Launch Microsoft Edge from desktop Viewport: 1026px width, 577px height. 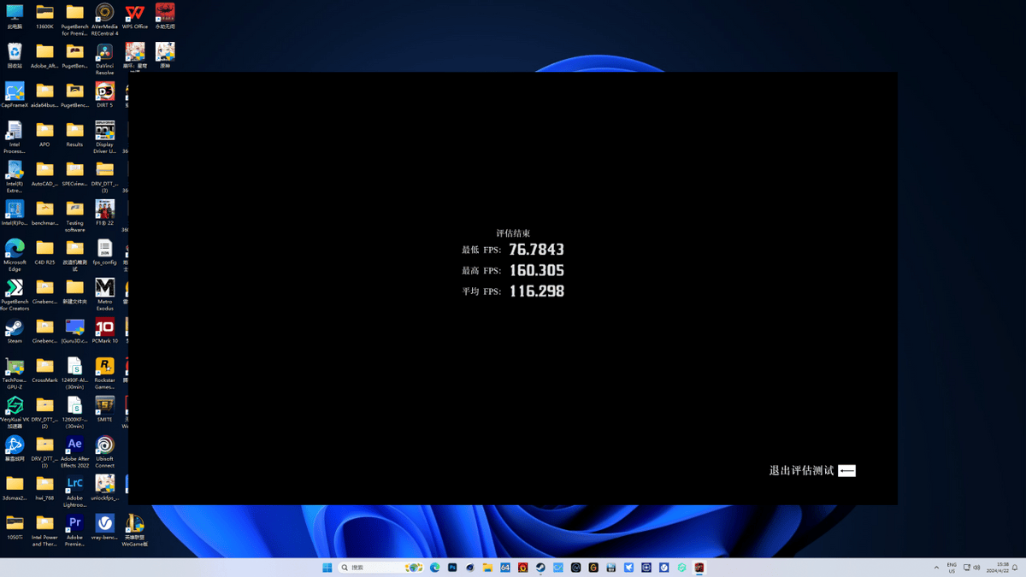pos(15,255)
